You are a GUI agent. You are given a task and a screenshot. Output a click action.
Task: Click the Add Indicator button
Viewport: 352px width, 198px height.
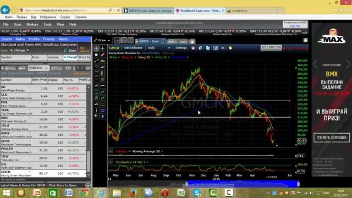click(133, 48)
